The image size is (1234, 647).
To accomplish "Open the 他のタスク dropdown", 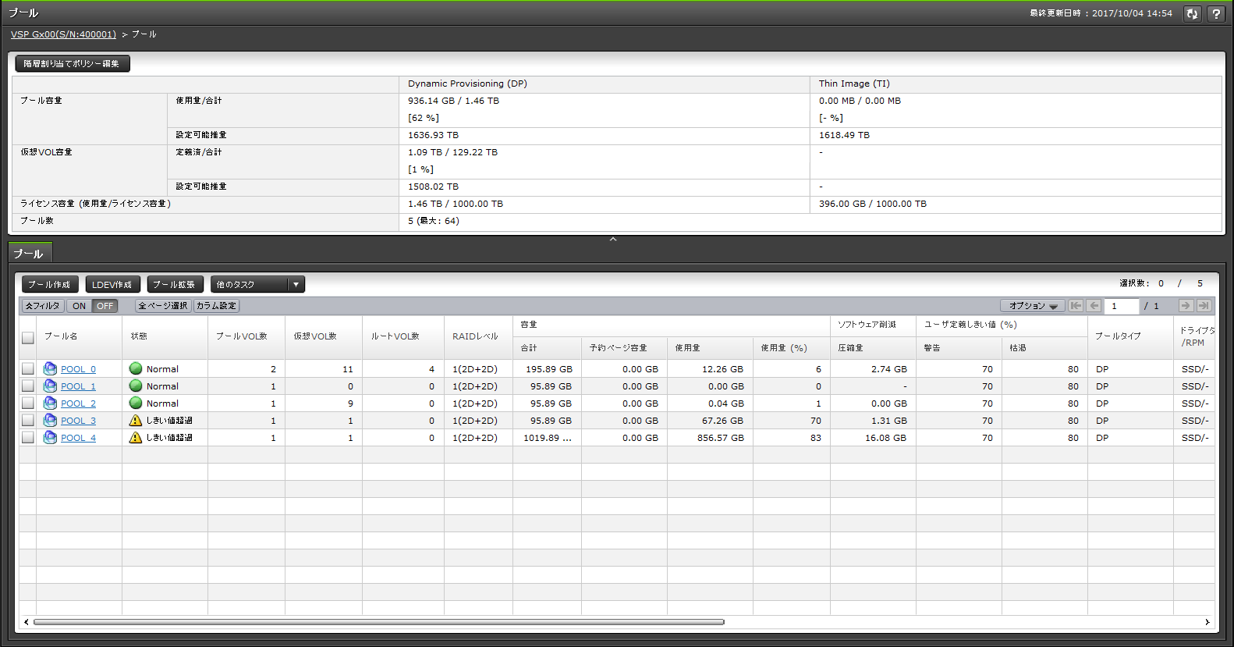I will [x=257, y=285].
